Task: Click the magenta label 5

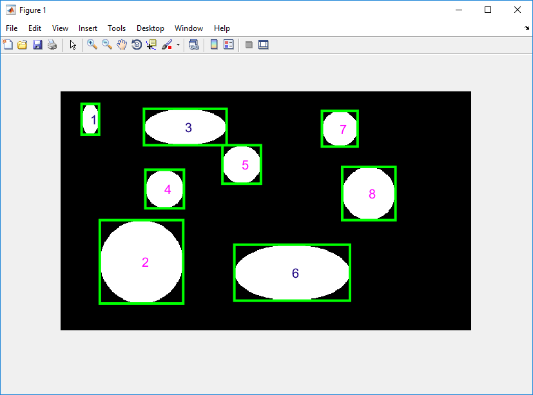Action: pyautogui.click(x=245, y=165)
